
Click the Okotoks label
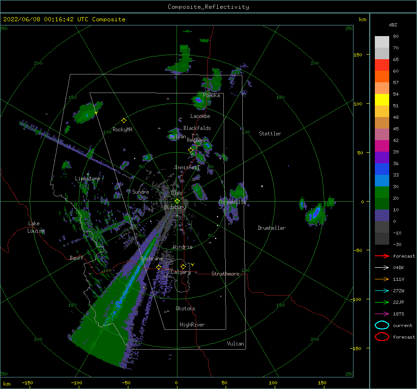[x=185, y=309]
